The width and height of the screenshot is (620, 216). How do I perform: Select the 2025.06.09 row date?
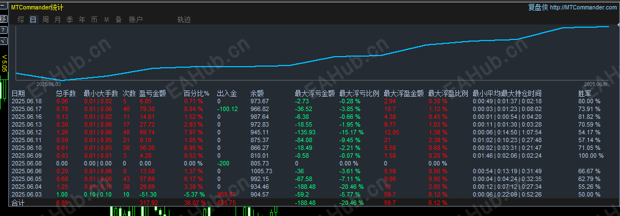(x=27, y=155)
